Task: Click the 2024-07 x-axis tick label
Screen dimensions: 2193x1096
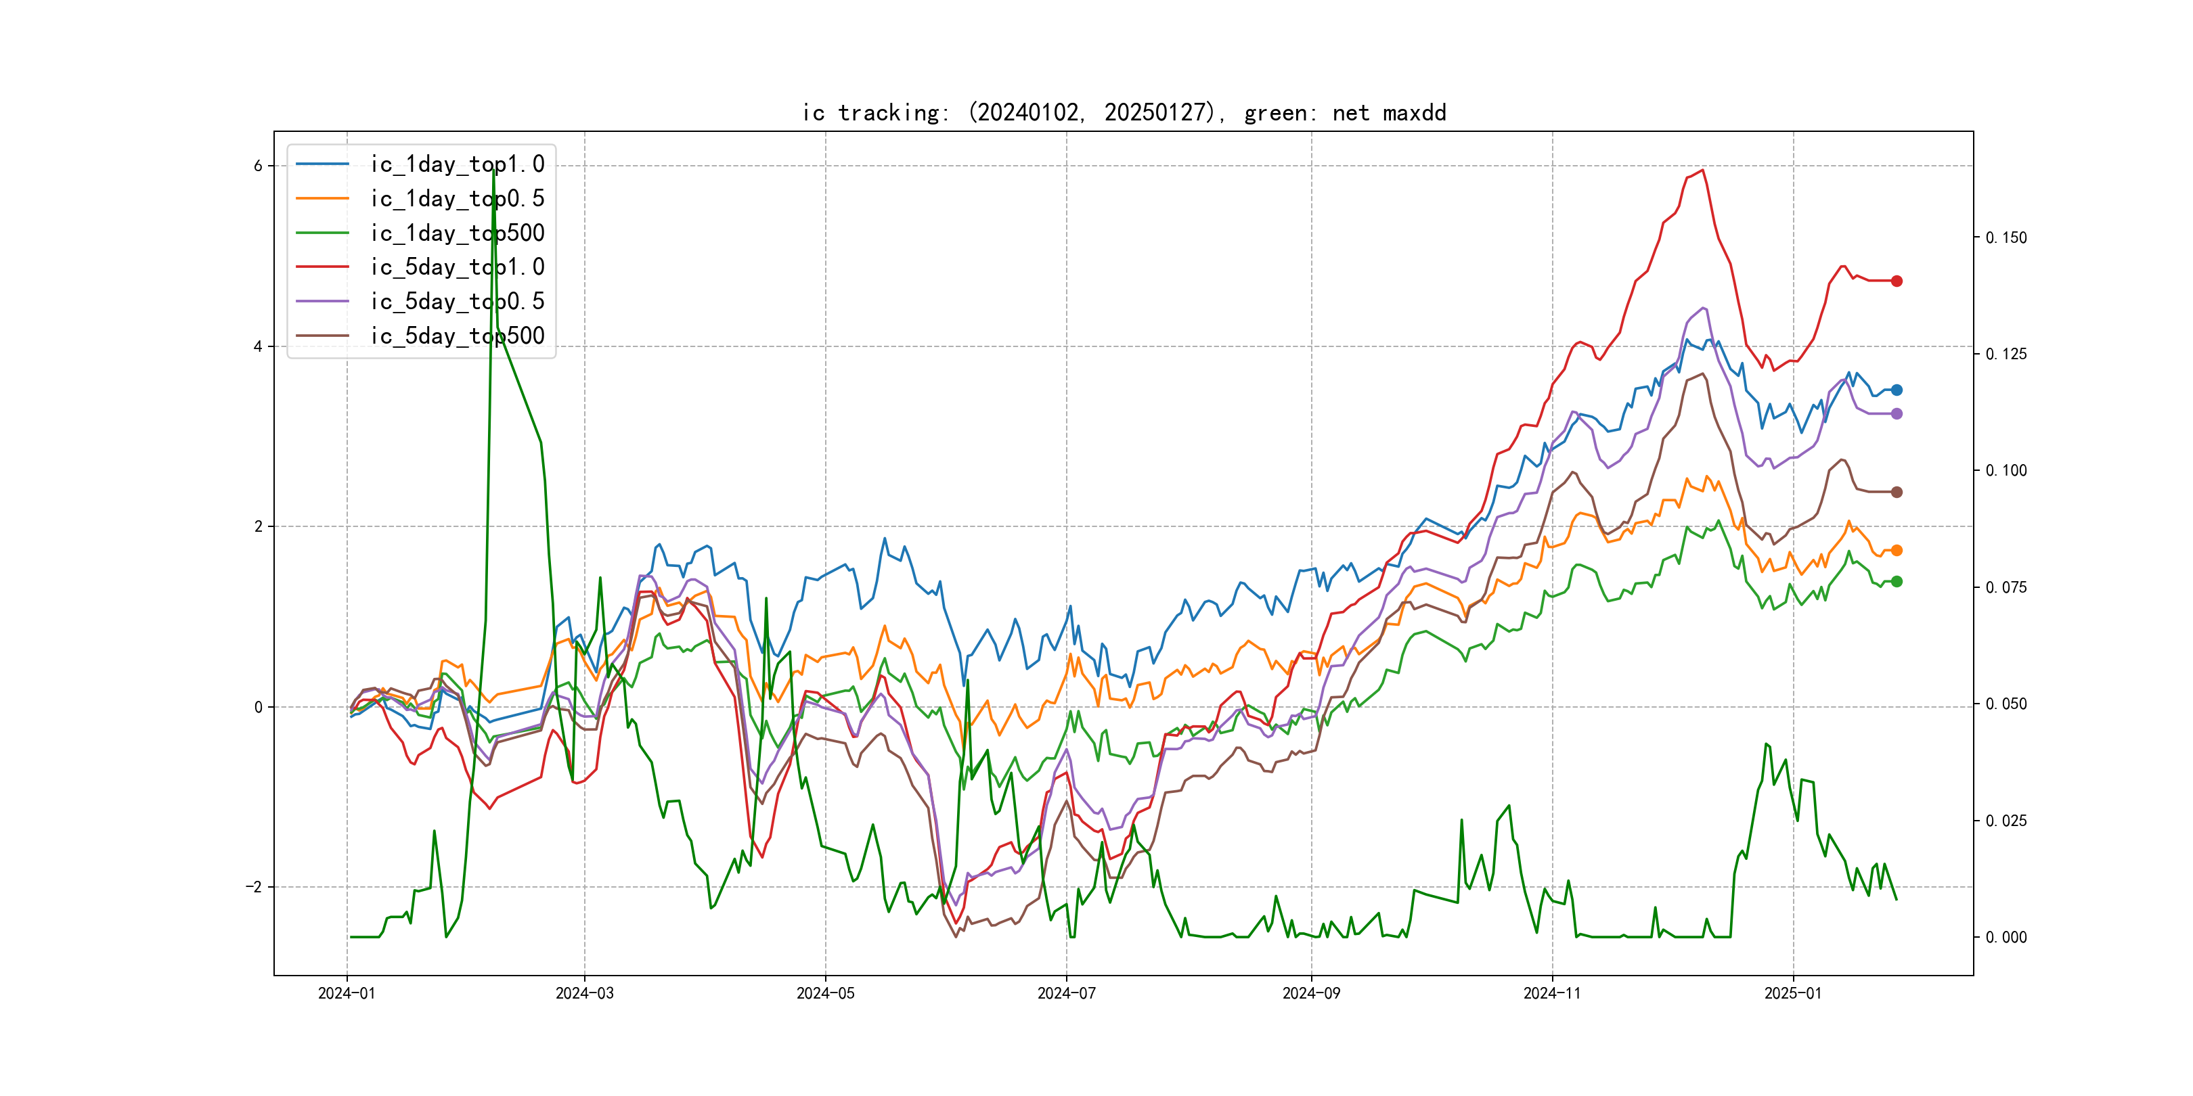Action: 1066,993
